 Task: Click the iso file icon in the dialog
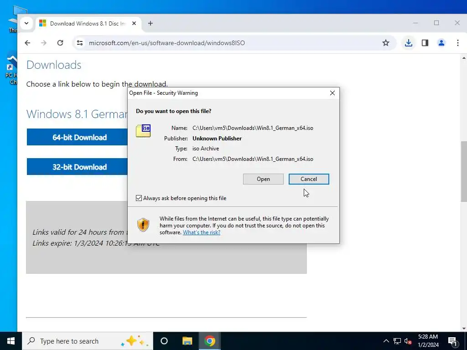click(143, 131)
